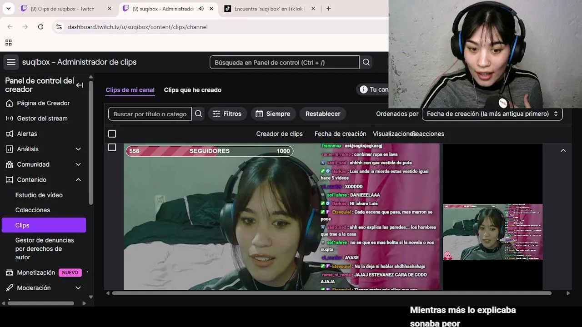Viewport: 582px width, 327px height.
Task: Click the dashboard search magnifier button
Action: click(x=366, y=62)
